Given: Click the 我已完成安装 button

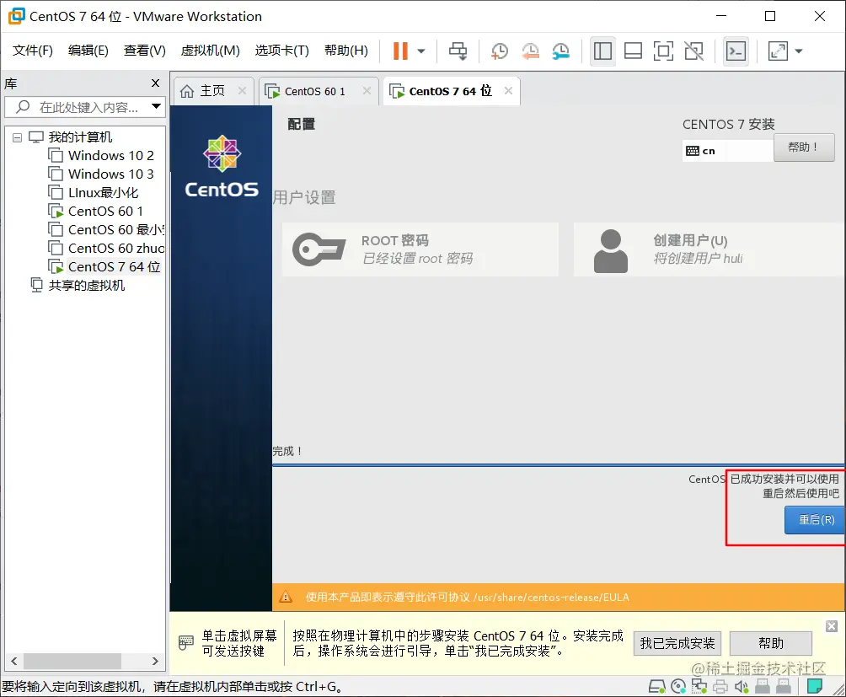Looking at the screenshot, I should point(677,643).
